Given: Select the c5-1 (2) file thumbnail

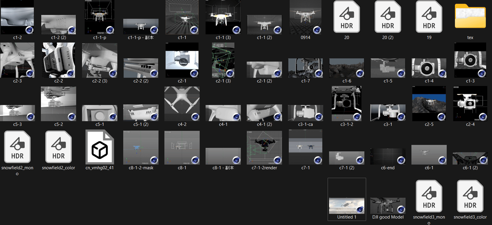Looking at the screenshot, I should 141,113.
